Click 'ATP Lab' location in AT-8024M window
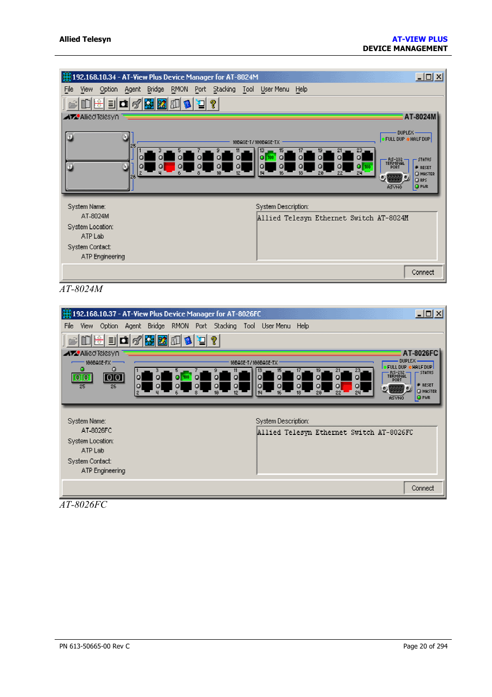The width and height of the screenshot is (492, 697). pos(92,236)
